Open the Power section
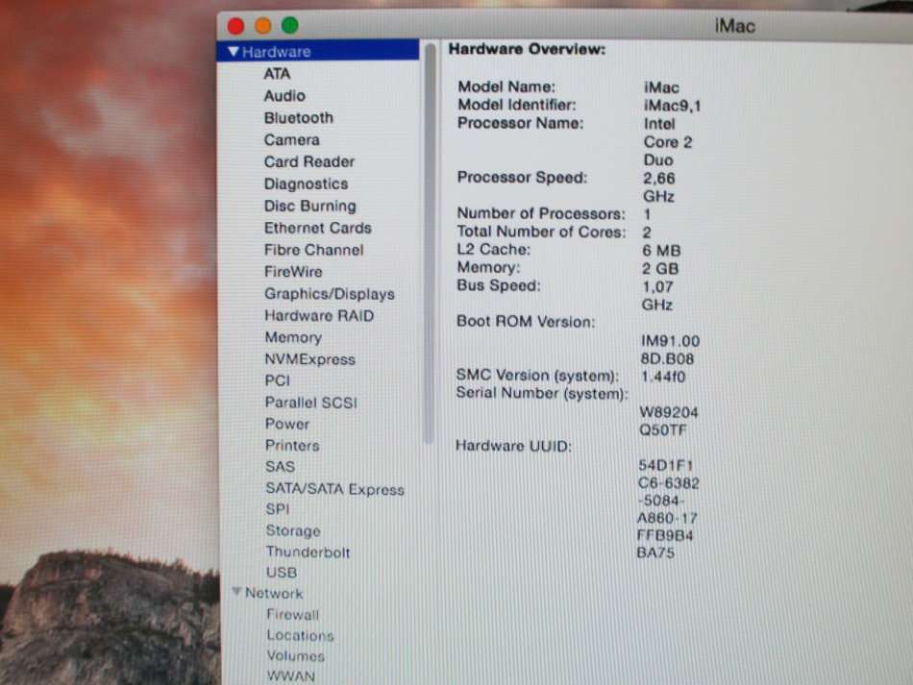This screenshot has height=685, width=913. tap(286, 424)
